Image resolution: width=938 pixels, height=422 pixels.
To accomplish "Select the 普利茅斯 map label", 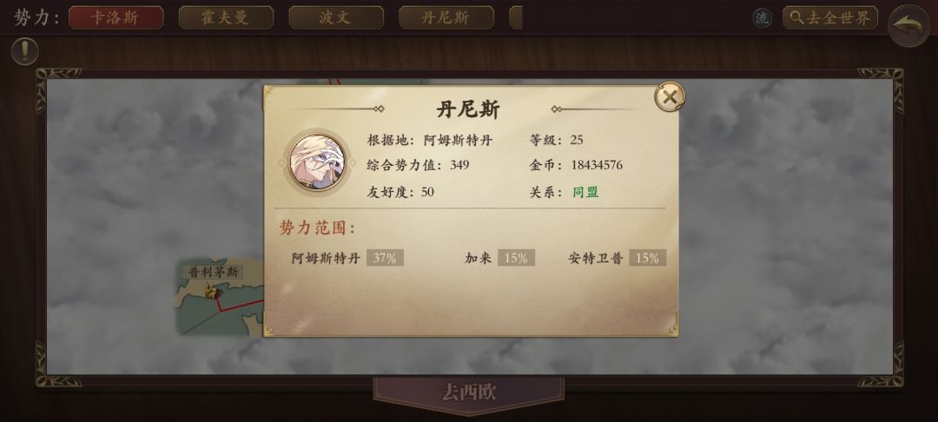I will pos(214,272).
